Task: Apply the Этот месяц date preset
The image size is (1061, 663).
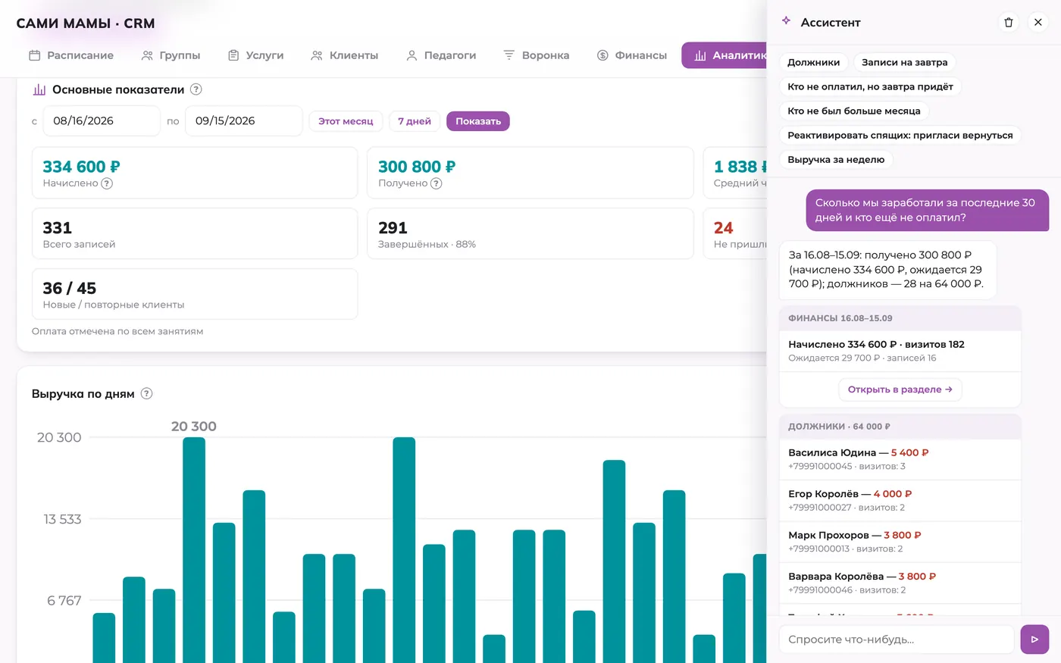Action: pyautogui.click(x=346, y=121)
